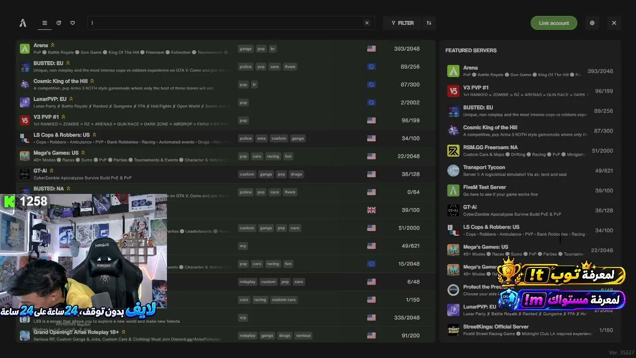Open the FILTER dropdown
This screenshot has height=358, width=636.
pos(402,23)
